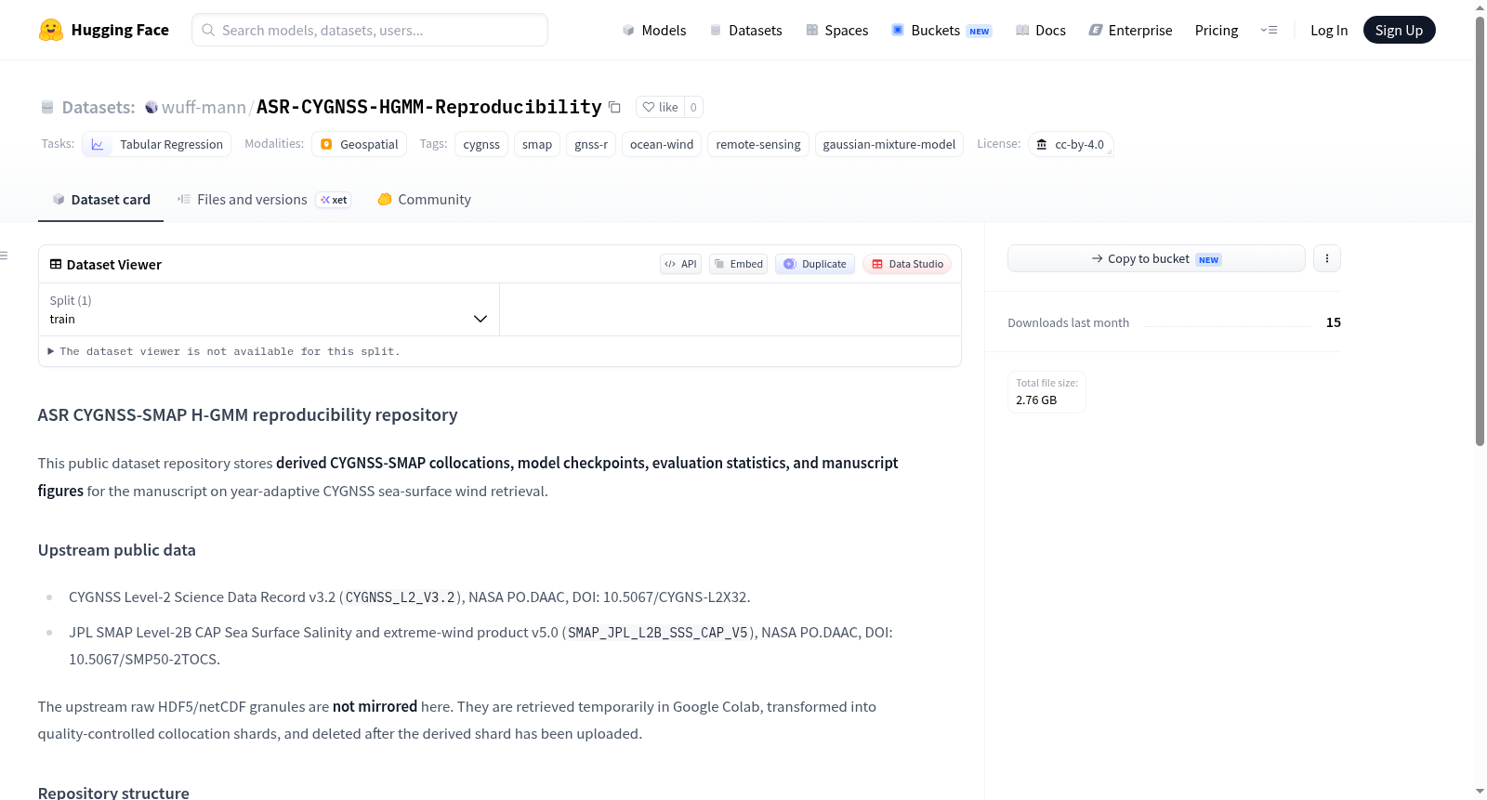The height and width of the screenshot is (800, 1487).
Task: Select the cygnss tag
Action: tap(481, 144)
